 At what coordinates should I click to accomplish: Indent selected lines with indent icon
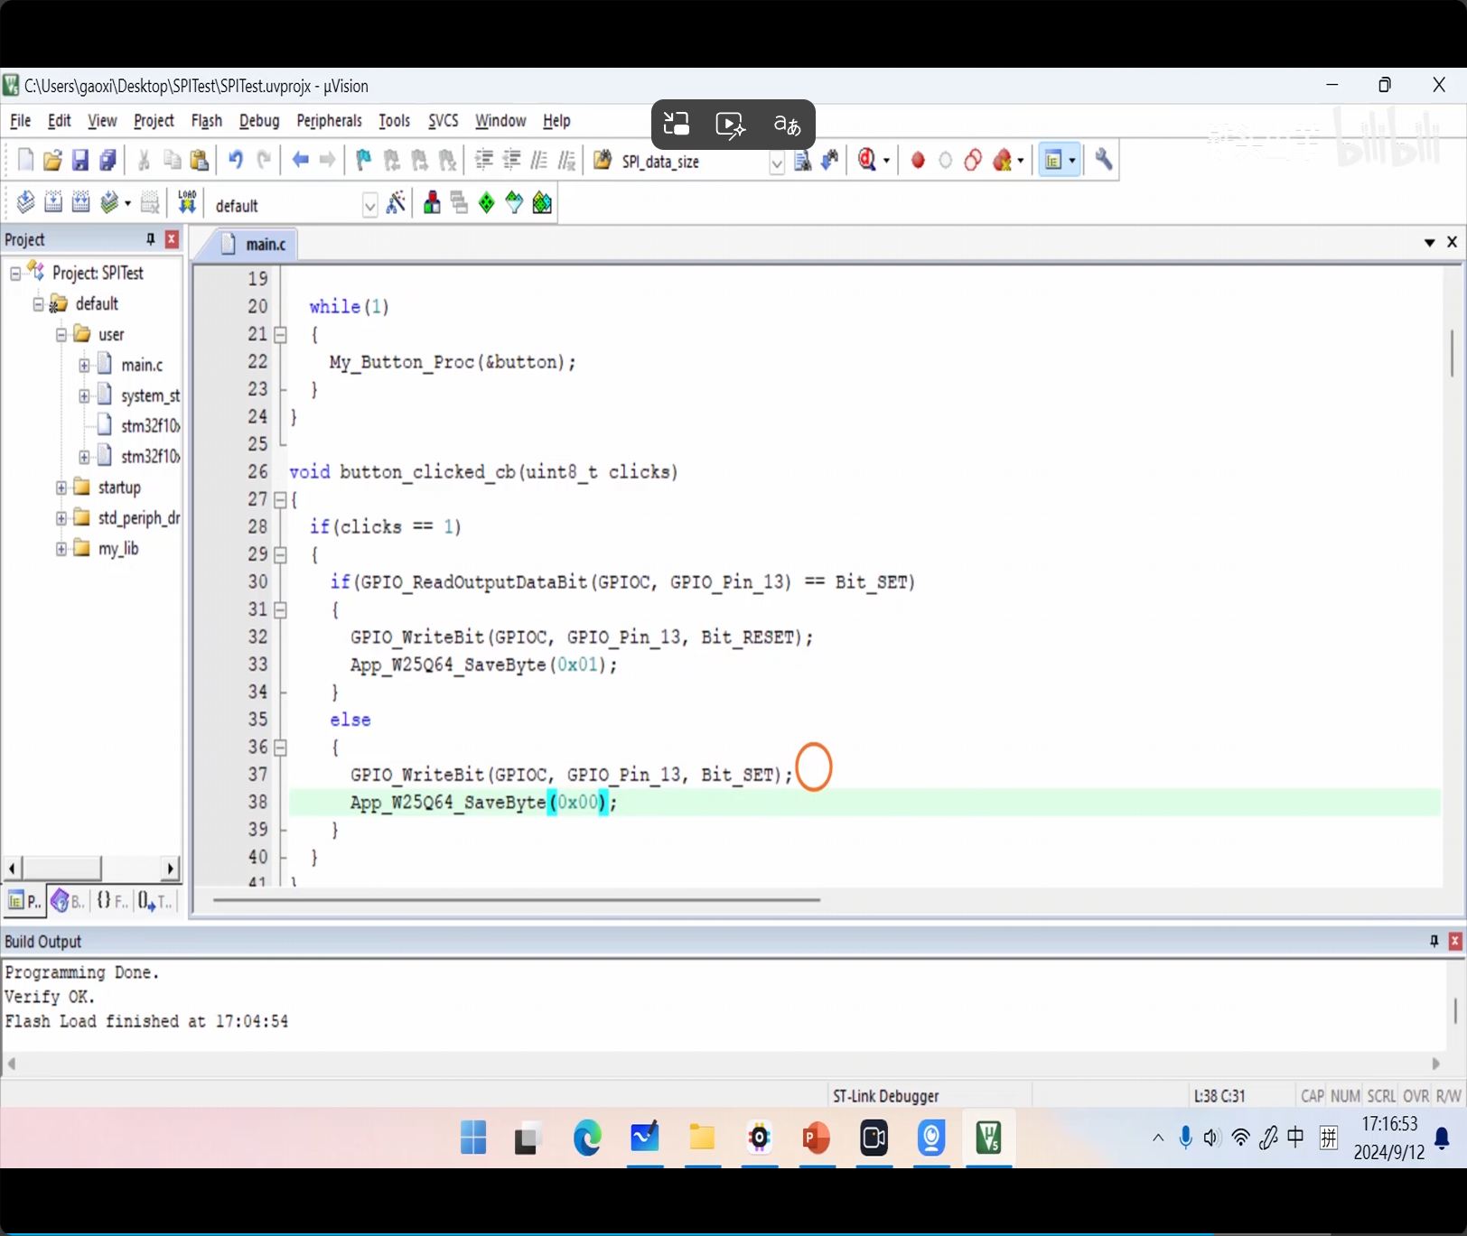[x=484, y=161]
